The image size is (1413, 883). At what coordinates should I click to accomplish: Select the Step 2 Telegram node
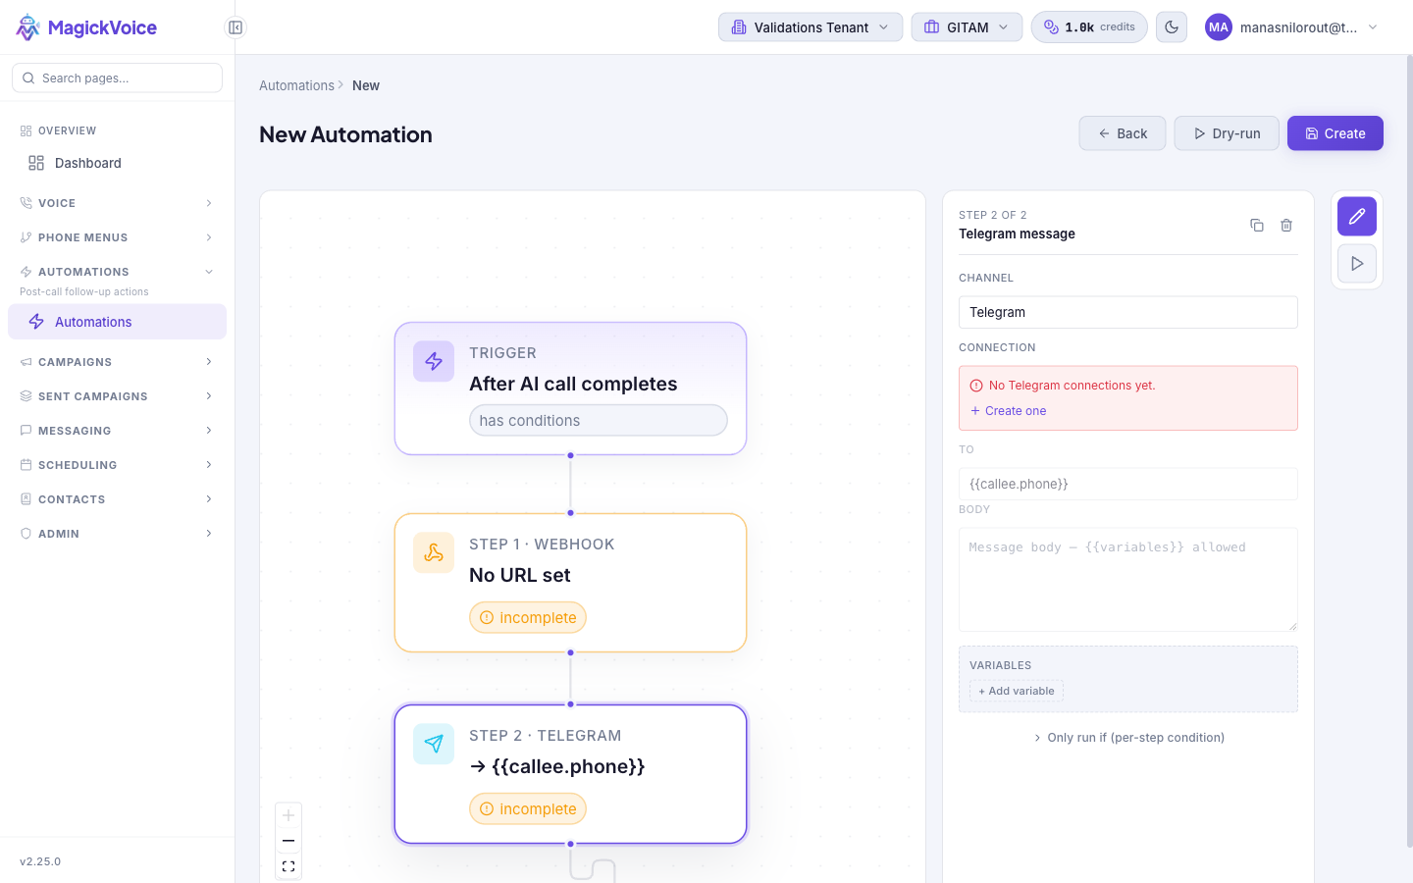pyautogui.click(x=570, y=774)
